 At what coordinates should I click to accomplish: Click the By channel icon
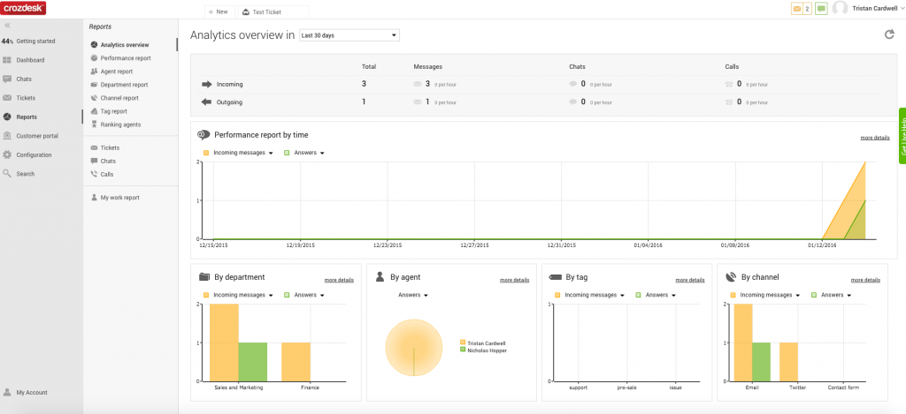tap(730, 277)
